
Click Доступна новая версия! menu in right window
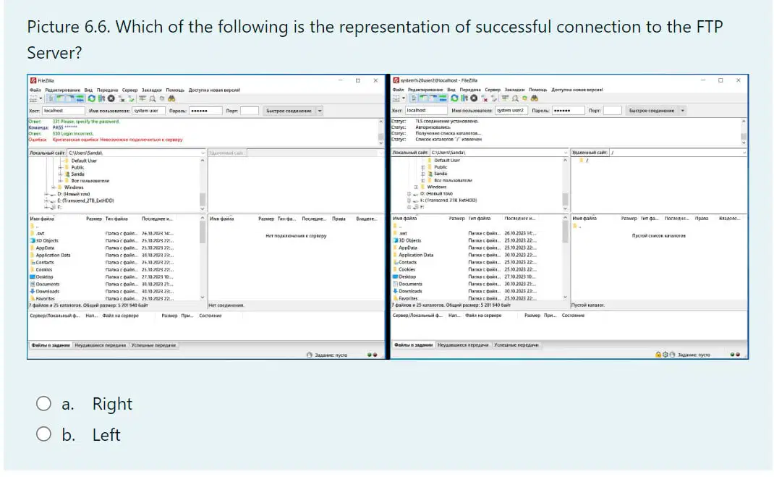577,90
